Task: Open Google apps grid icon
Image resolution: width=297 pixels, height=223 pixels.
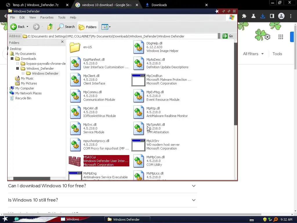Action: pos(281,37)
